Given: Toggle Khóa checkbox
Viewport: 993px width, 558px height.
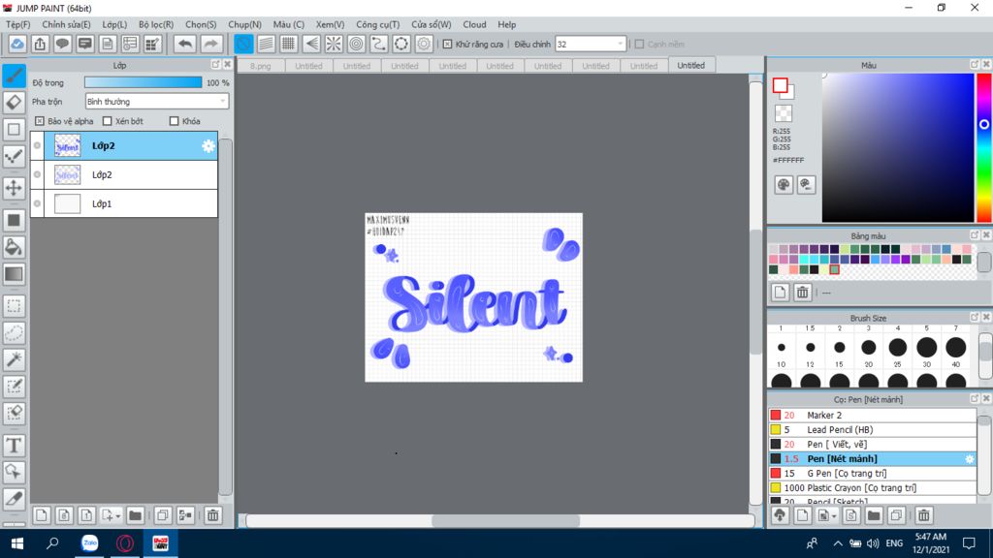Looking at the screenshot, I should 175,121.
